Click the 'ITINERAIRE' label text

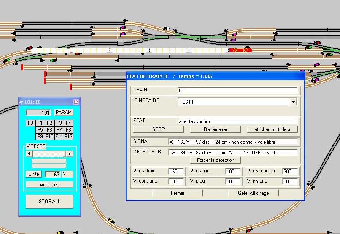(146, 100)
